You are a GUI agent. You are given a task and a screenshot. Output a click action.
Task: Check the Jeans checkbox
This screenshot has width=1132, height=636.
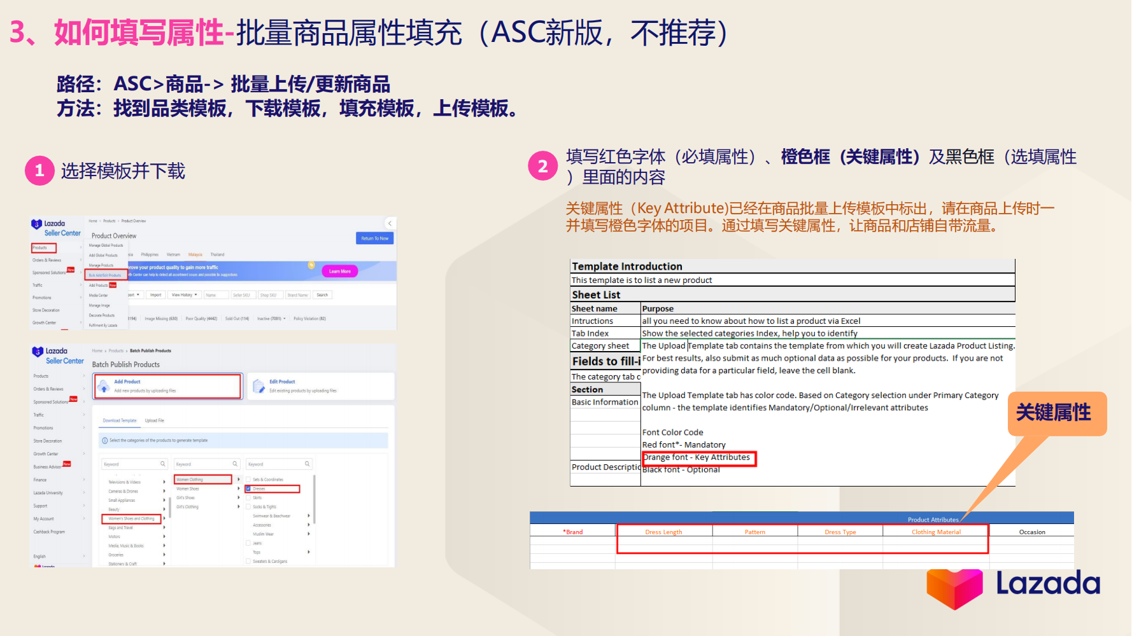pos(248,543)
